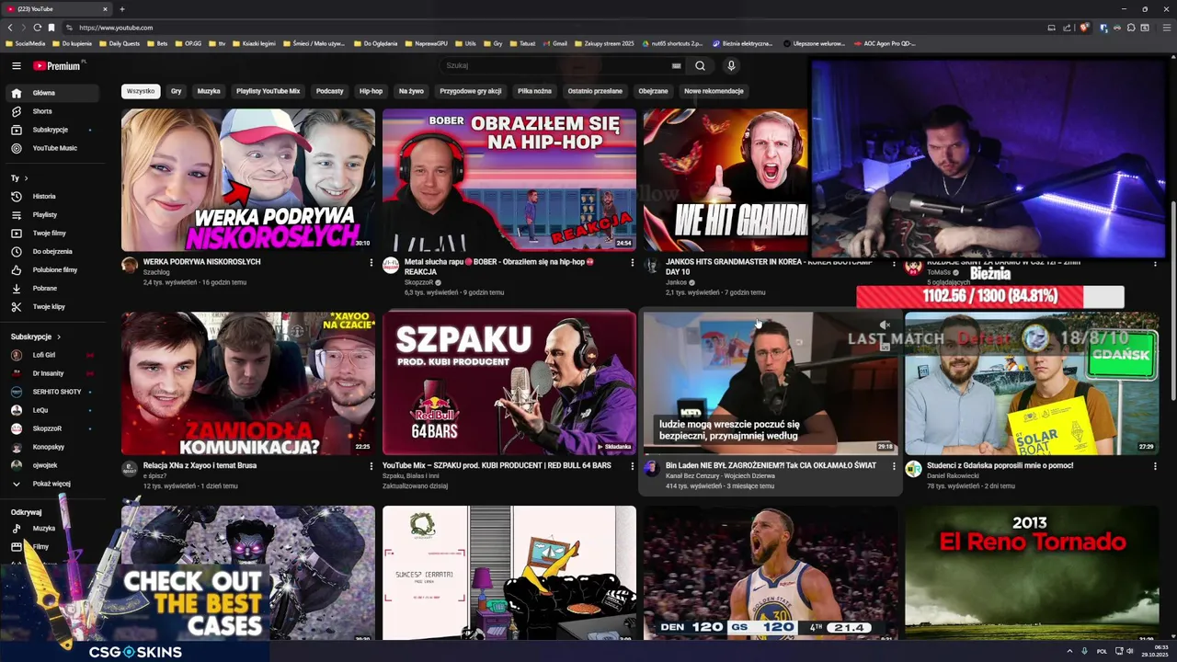
Task: Select the Playlisty YouTube Mix chip
Action: click(x=268, y=91)
